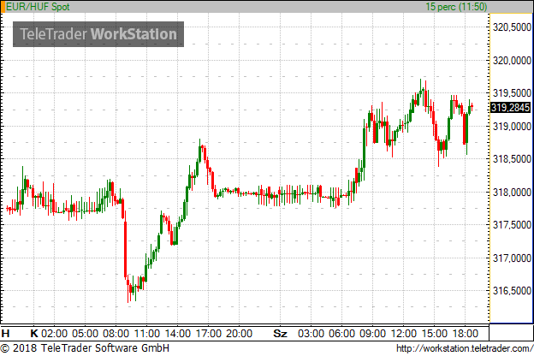Click the 317,5000 price axis label
534x356 pixels.
coord(513,225)
